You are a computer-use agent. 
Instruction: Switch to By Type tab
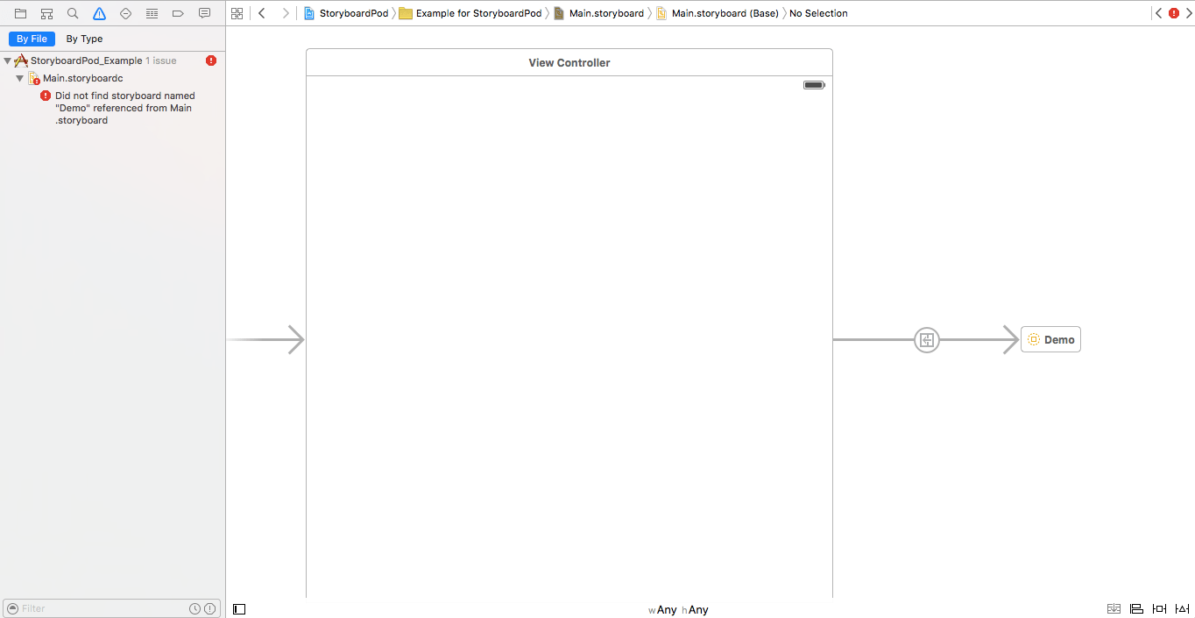[x=84, y=39]
